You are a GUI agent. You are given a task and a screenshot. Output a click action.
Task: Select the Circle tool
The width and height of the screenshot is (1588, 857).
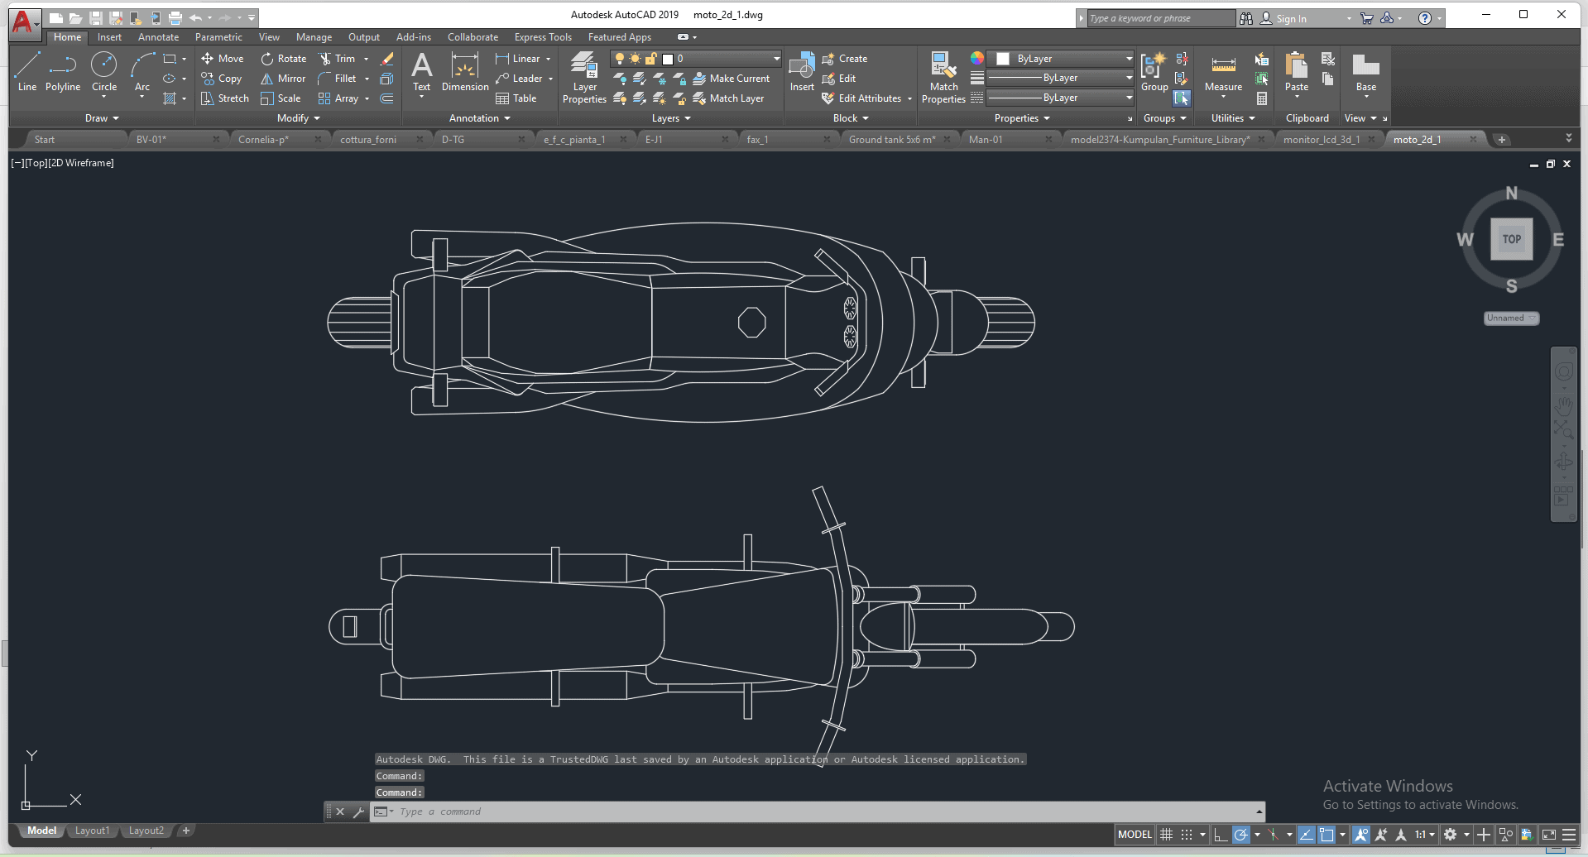coord(103,69)
